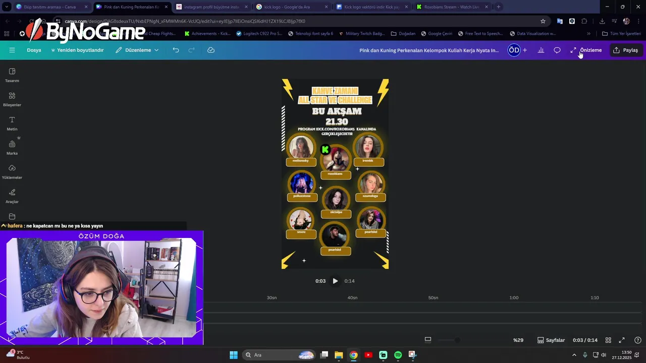Open the Tüm Yer İşaretleri folder
The width and height of the screenshot is (646, 363).
pos(622,34)
